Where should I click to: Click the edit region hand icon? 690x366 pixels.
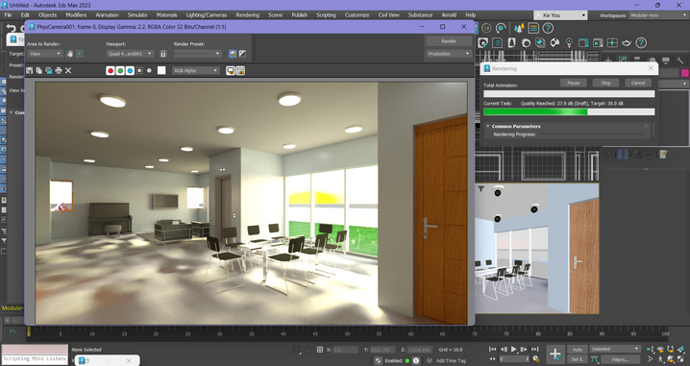69,54
